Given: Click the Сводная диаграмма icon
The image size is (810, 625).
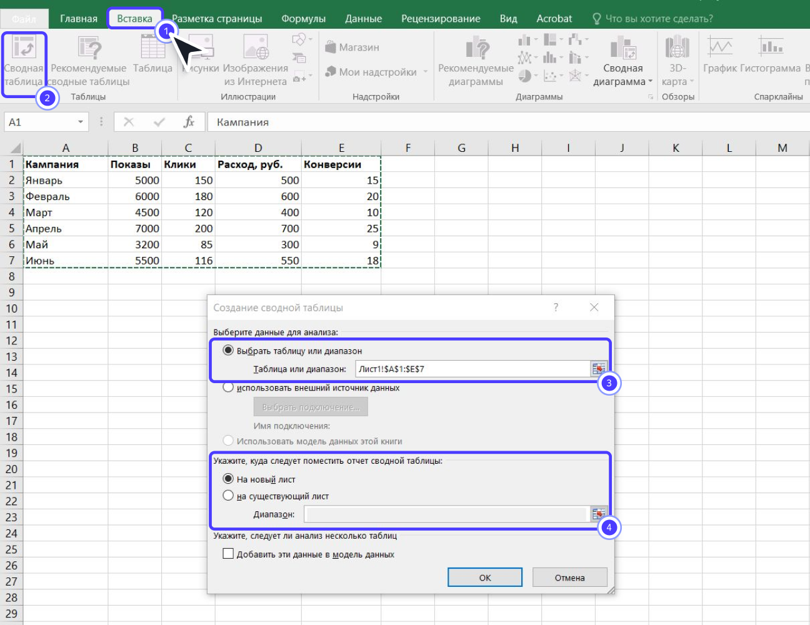Looking at the screenshot, I should (623, 47).
